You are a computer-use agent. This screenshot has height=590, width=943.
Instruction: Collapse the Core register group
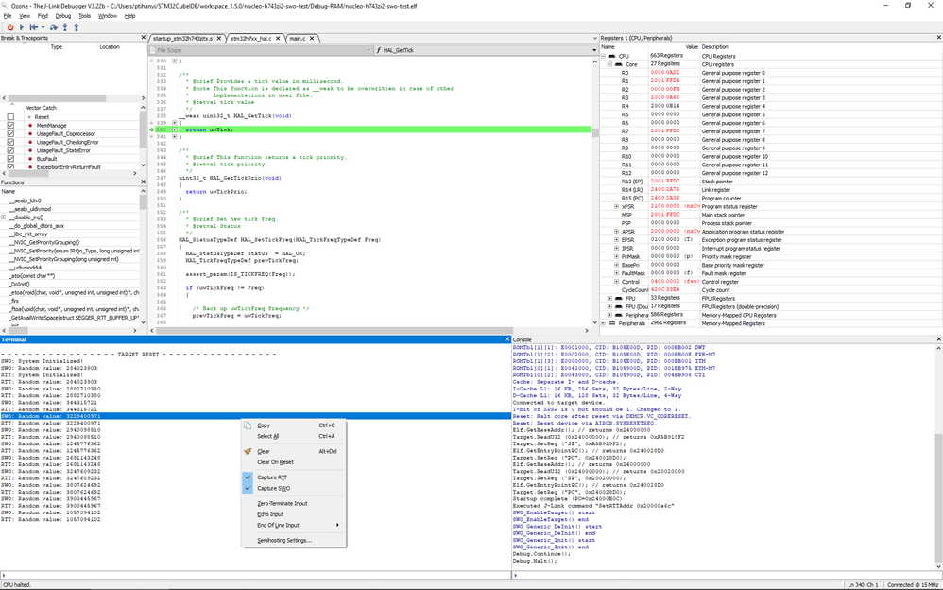609,64
